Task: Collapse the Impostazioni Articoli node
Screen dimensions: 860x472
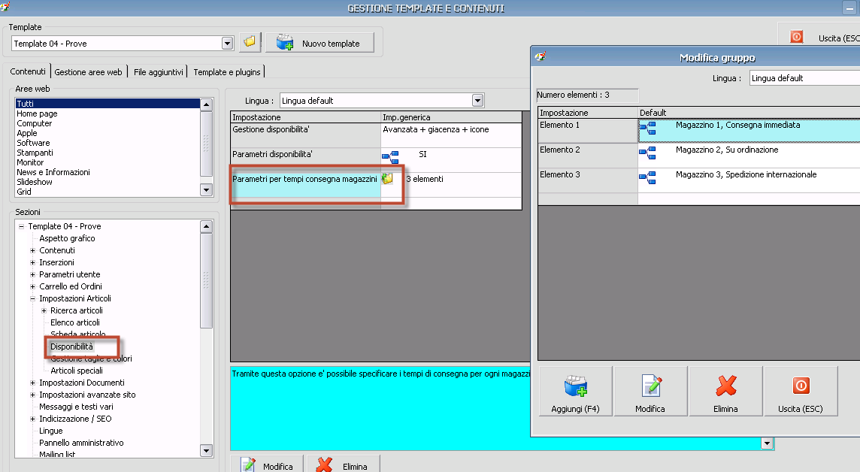Action: (32, 299)
